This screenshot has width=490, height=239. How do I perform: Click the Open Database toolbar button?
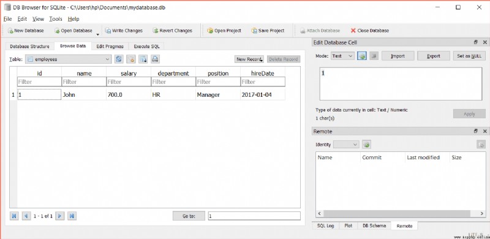[x=73, y=31]
